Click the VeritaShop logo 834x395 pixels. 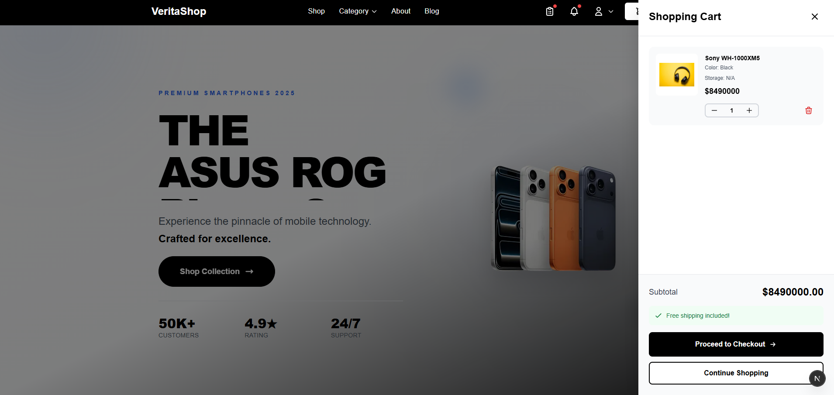179,11
